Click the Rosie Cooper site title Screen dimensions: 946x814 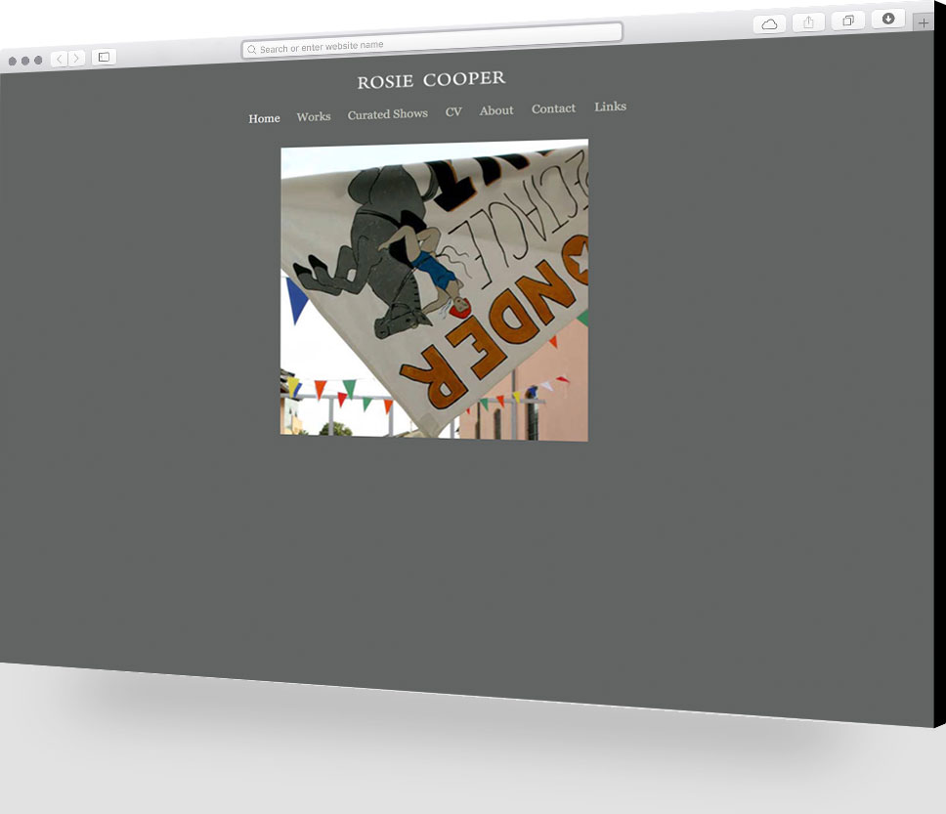(431, 80)
